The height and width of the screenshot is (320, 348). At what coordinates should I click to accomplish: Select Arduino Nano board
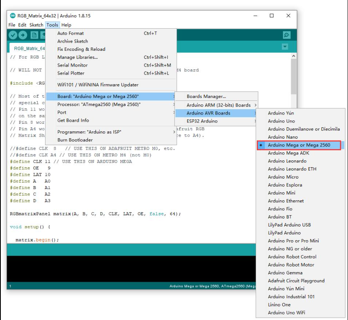tap(300, 137)
